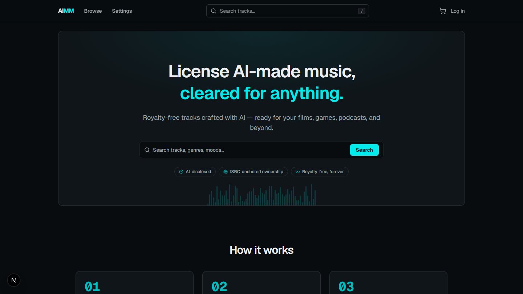This screenshot has width=523, height=294.
Task: Click the AI-disclosed badge label
Action: tap(198, 172)
